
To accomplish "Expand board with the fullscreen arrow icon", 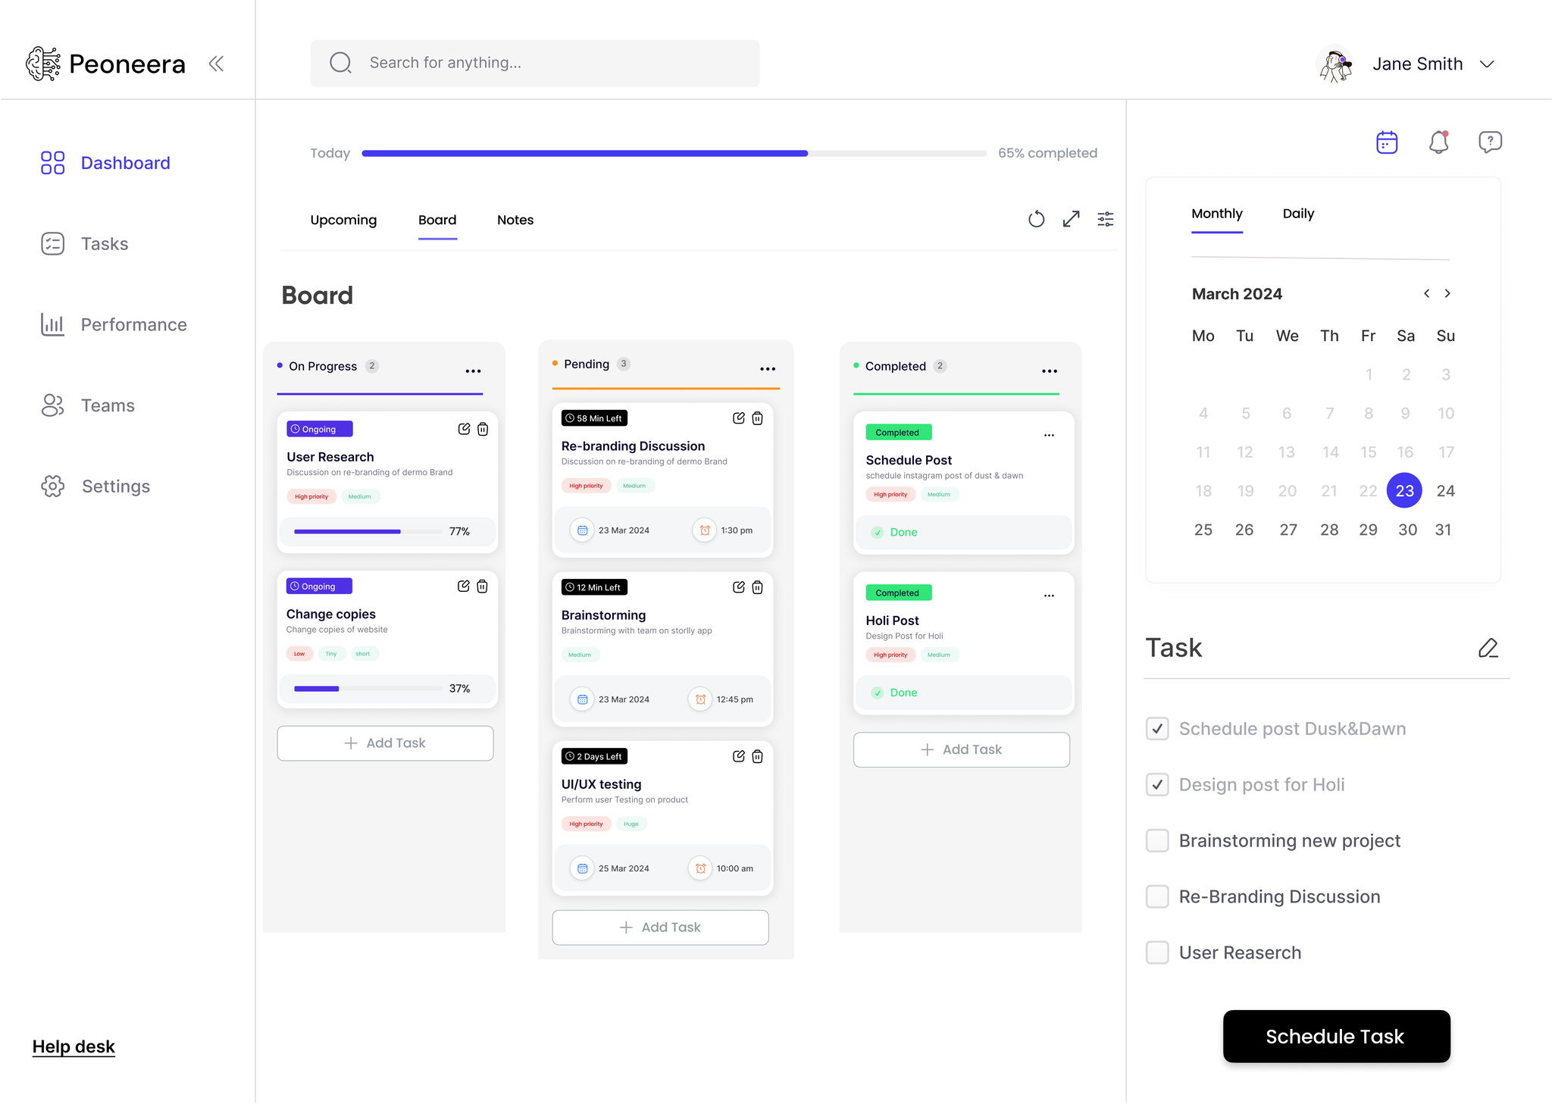I will coord(1071,220).
